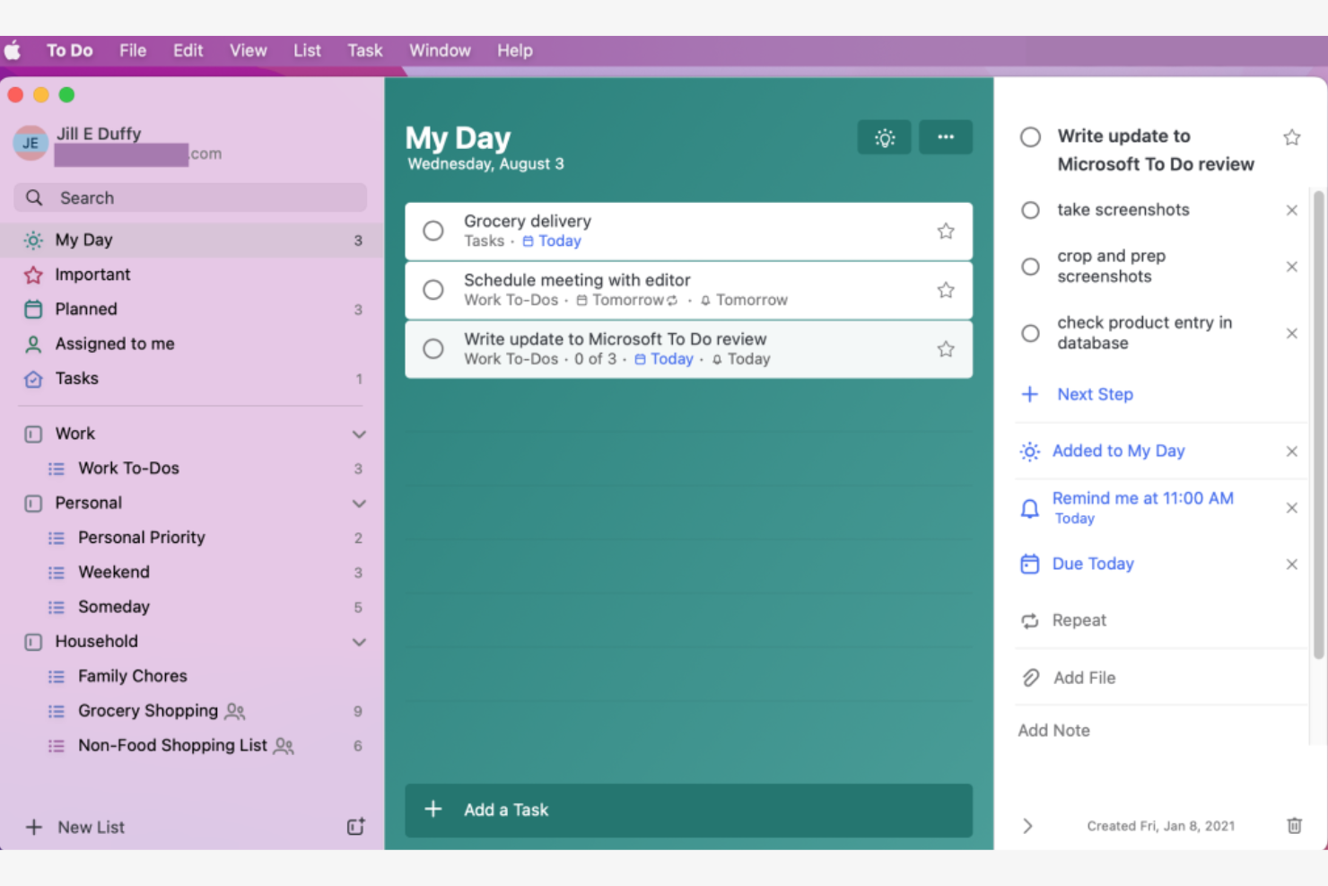Open the Edit menu
Viewport: 1328px width, 886px height.
tap(188, 51)
